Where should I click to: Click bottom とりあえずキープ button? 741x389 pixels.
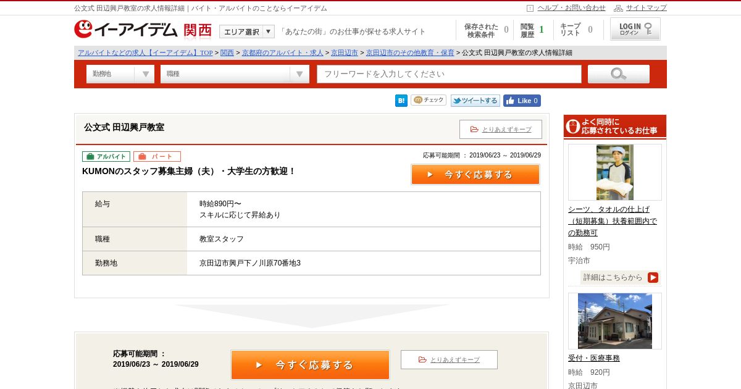[449, 359]
